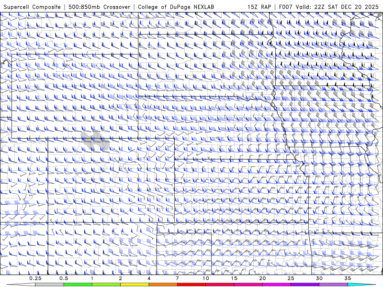Click the legend value 15
This screenshot has height=287, width=383.
[234, 278]
